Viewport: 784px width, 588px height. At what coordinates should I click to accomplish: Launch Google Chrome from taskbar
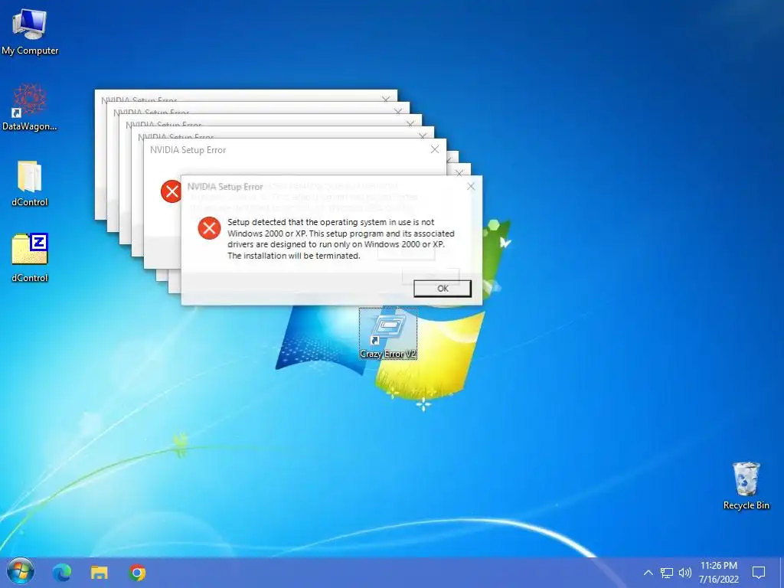(x=137, y=573)
